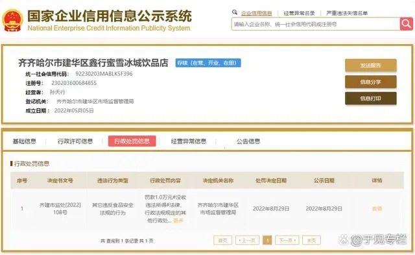The height and width of the screenshot is (255, 415).
Task: Click the small magnifier icon beside 企业信用信息
Action: coord(235,12)
